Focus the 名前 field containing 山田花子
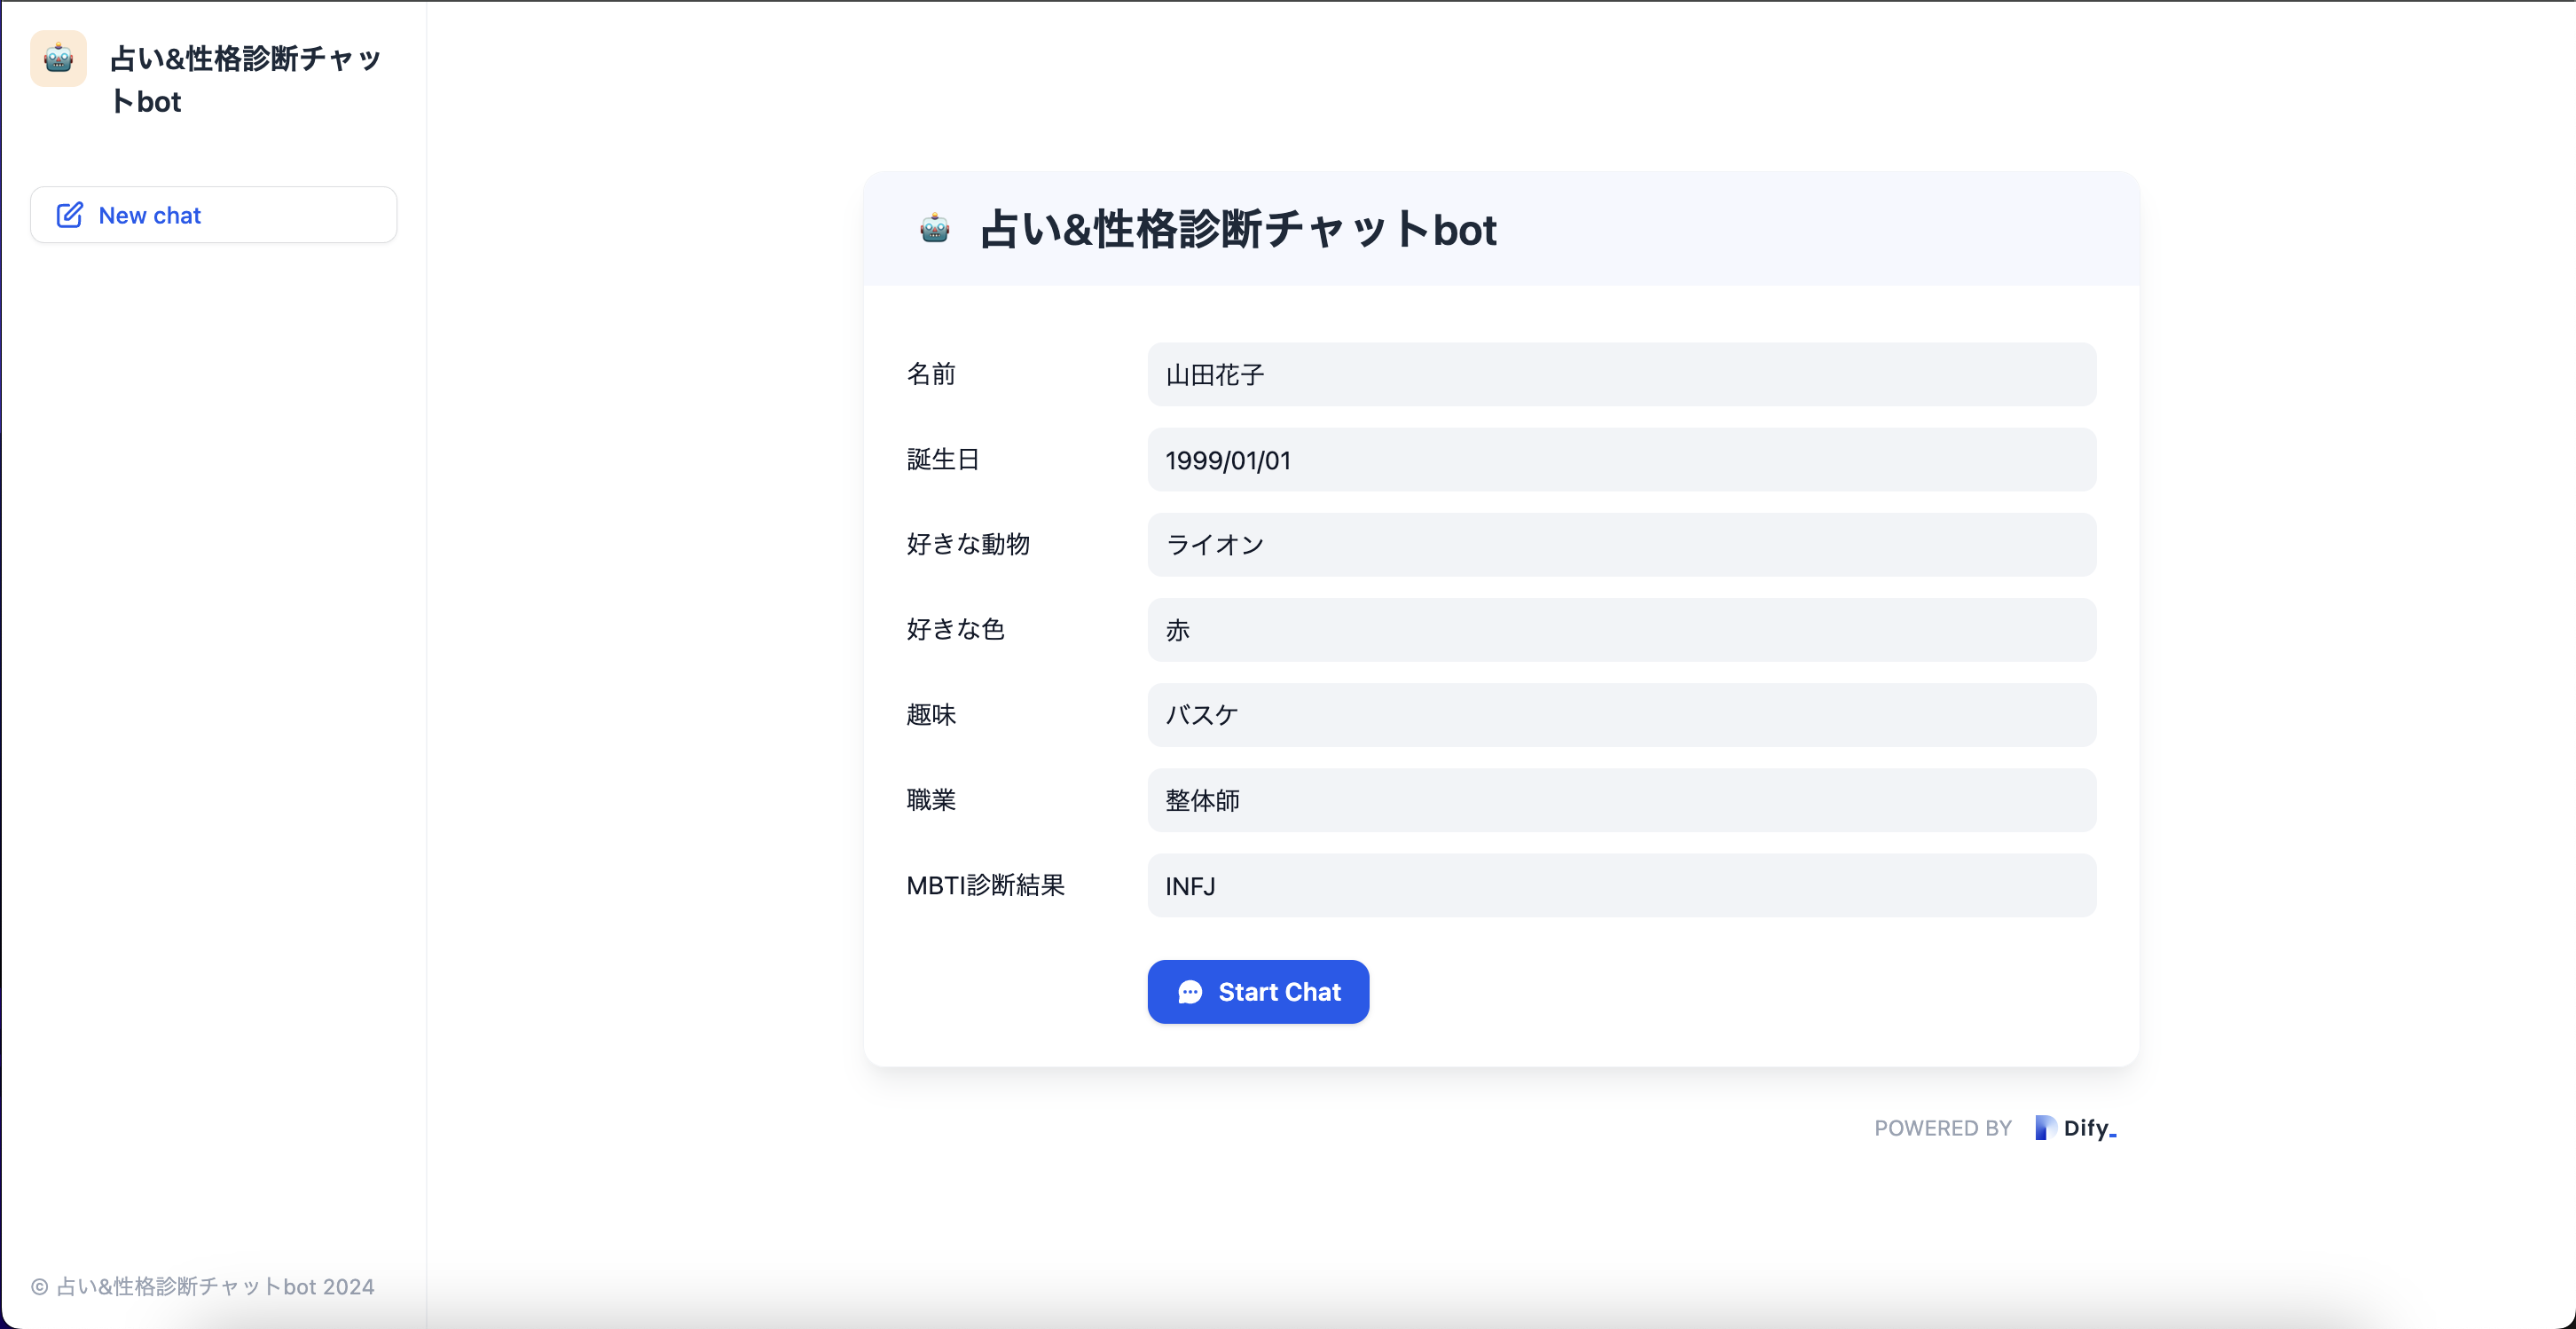 click(x=1621, y=375)
